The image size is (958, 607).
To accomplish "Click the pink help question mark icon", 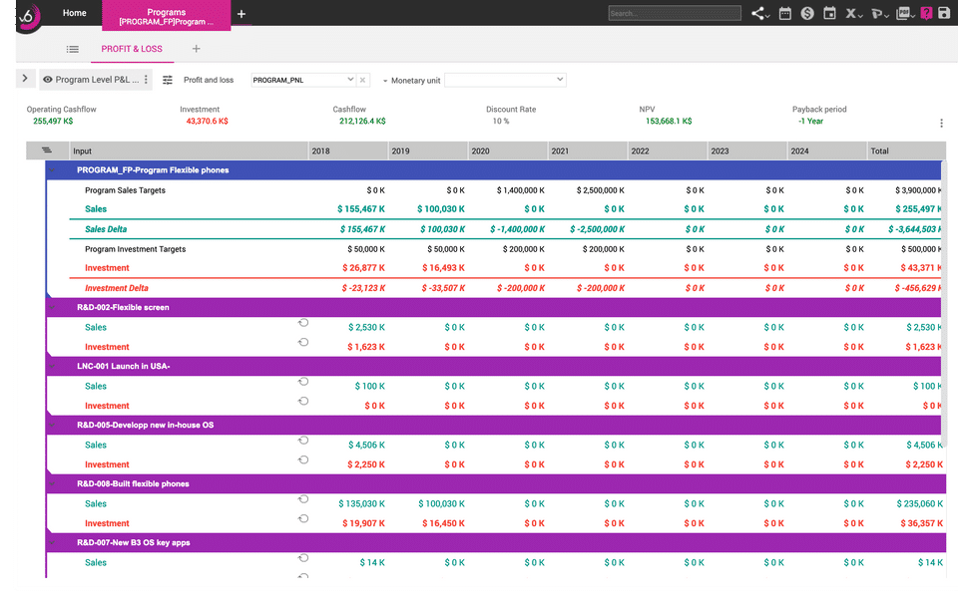I will coord(926,13).
